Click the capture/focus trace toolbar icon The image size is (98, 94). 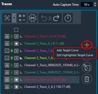[7, 18]
